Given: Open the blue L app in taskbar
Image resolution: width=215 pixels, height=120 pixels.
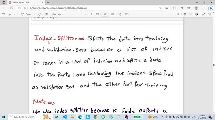Looking at the screenshot, I should [88, 117].
